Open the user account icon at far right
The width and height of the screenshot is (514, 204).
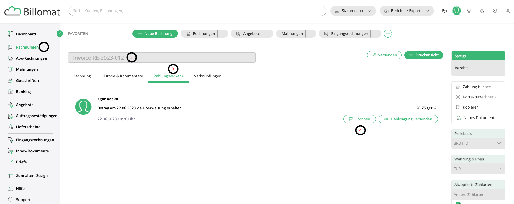tap(508, 11)
